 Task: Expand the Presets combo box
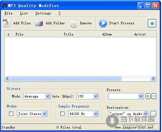(x=126, y=96)
